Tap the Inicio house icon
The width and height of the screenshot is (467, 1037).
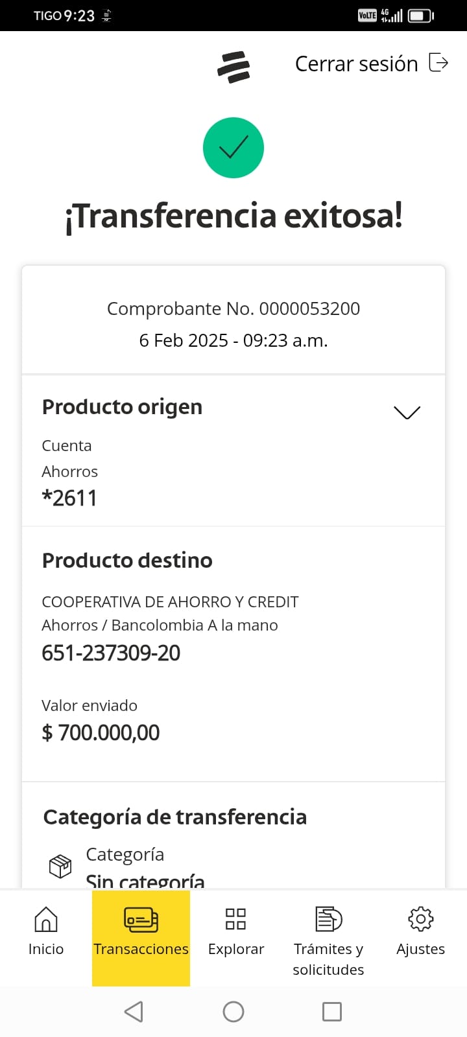point(45,919)
